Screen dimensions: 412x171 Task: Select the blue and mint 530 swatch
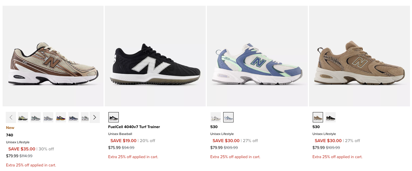coord(228,117)
